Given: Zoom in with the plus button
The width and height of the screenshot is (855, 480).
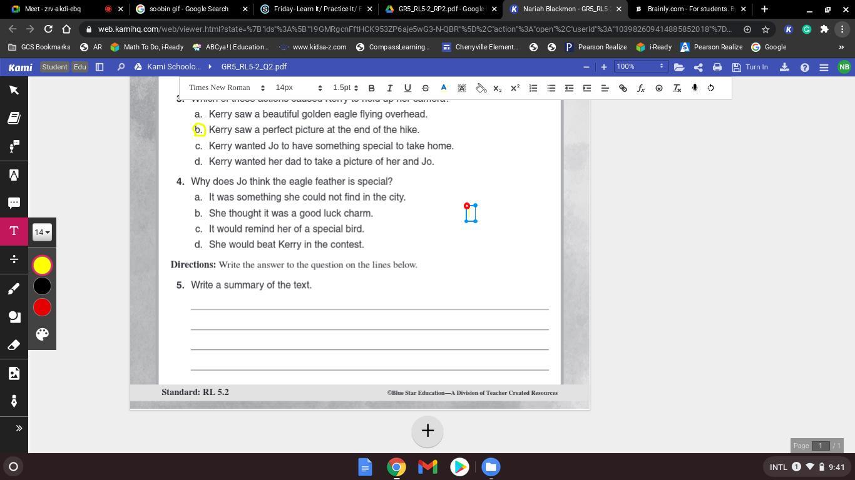Looking at the screenshot, I should tap(603, 67).
